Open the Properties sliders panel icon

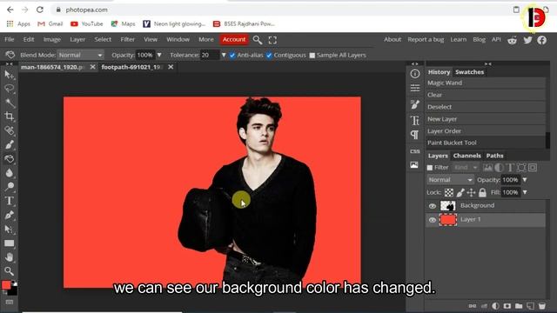(415, 88)
